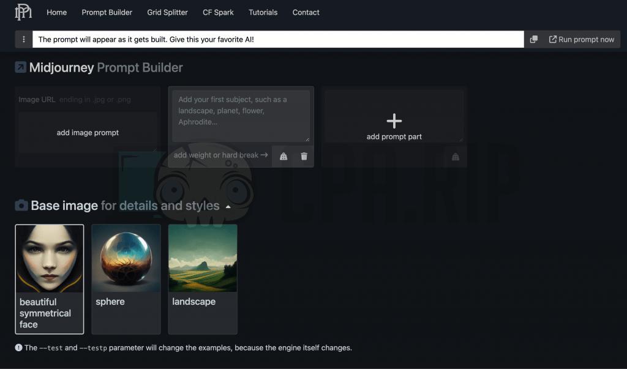Click the weight icon under add prompt part
This screenshot has width=627, height=369.
[455, 157]
